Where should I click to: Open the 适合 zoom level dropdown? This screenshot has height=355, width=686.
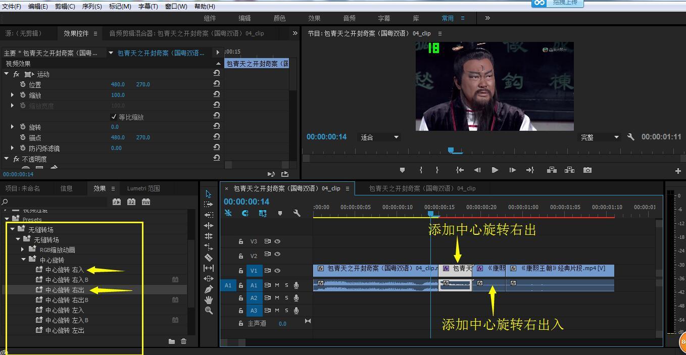pos(380,137)
